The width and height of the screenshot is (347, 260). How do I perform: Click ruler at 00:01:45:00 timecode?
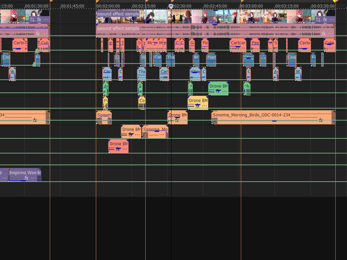73,6
